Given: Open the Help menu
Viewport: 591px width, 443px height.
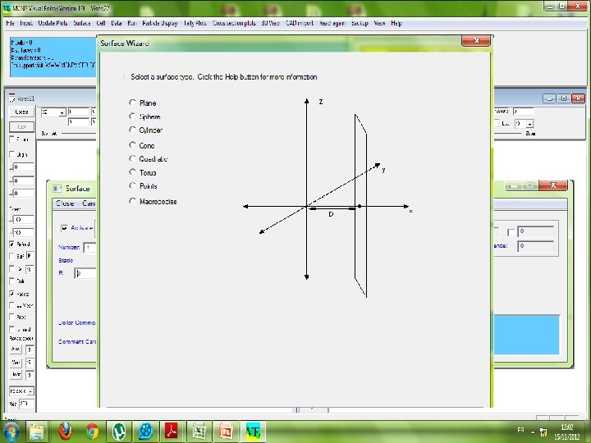Looking at the screenshot, I should pos(396,23).
